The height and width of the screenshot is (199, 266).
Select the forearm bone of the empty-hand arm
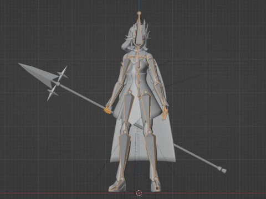(160, 94)
